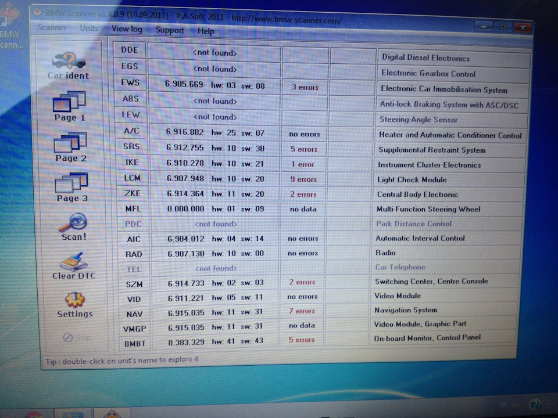Image resolution: width=558 pixels, height=418 pixels.
Task: Open the Help menu
Action: [x=206, y=31]
